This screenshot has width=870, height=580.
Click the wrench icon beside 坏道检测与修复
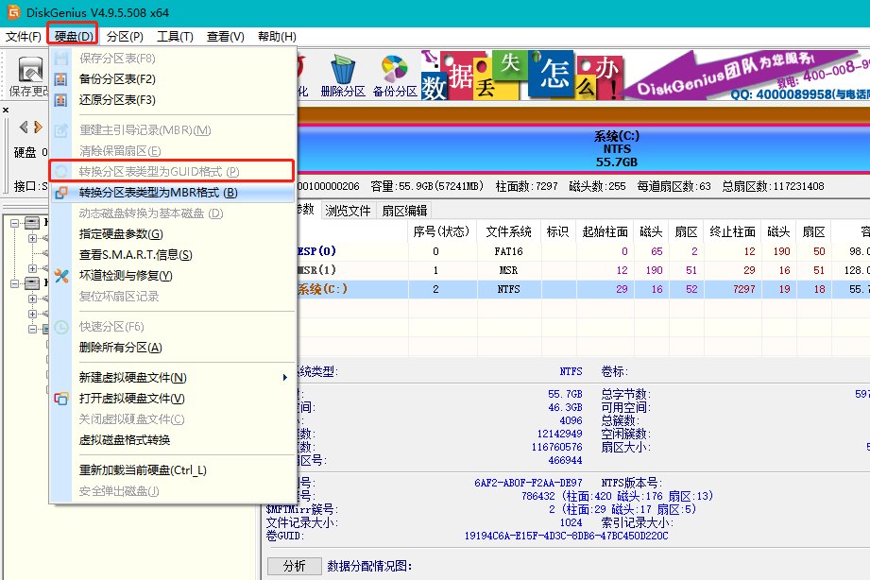62,274
